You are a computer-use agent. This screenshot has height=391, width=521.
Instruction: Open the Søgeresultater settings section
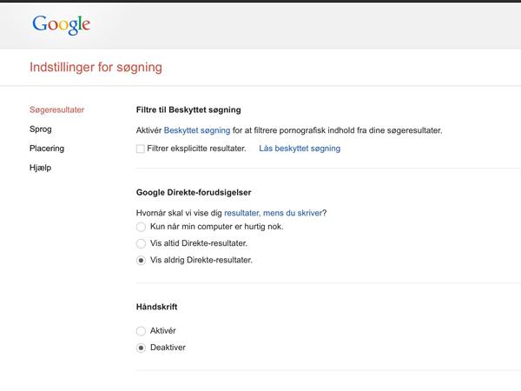pyautogui.click(x=56, y=109)
